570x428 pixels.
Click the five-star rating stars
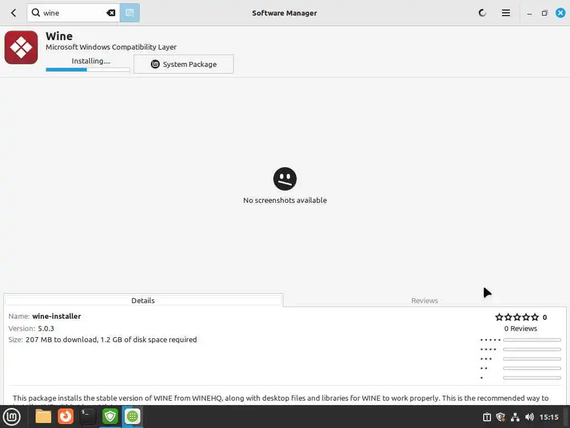pos(517,317)
